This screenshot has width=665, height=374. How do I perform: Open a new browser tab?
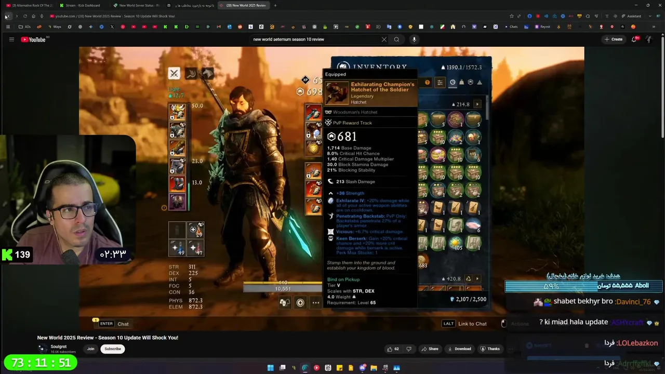[275, 5]
